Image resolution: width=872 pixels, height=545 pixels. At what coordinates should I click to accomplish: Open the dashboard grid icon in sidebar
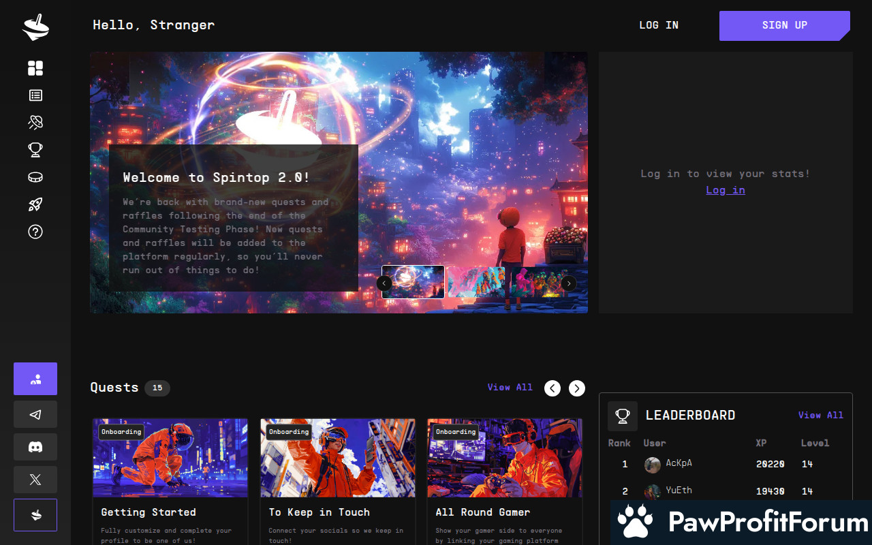[35, 68]
